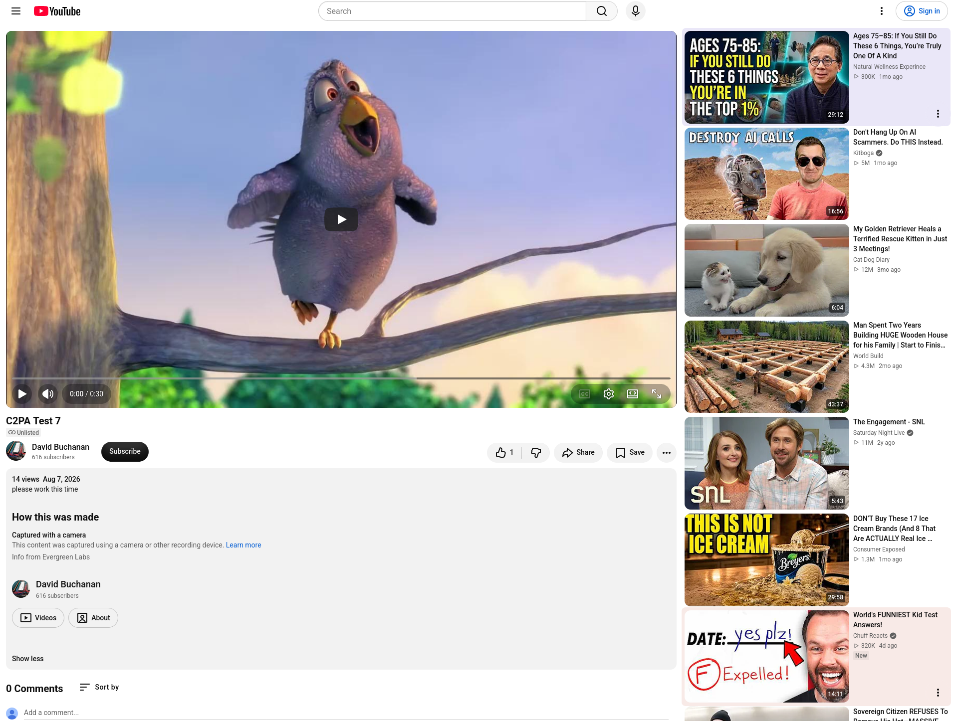
Task: Open title Don't Hang Up On AI Scammers
Action: click(x=898, y=137)
